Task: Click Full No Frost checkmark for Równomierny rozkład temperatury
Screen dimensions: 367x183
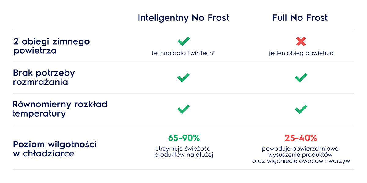Action: 301,109
